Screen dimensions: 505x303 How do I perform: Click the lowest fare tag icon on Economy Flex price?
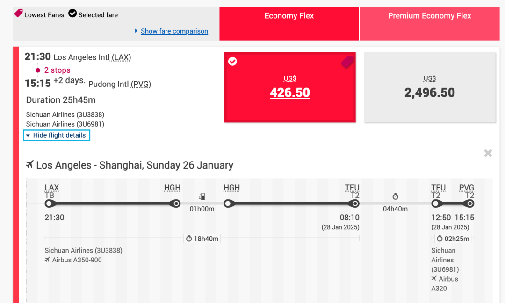point(347,62)
